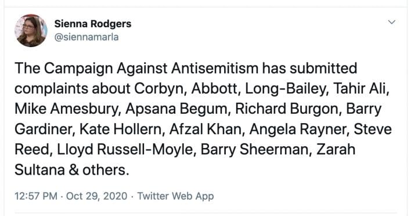Open the Oct 29, 2020 date link

click(96, 196)
